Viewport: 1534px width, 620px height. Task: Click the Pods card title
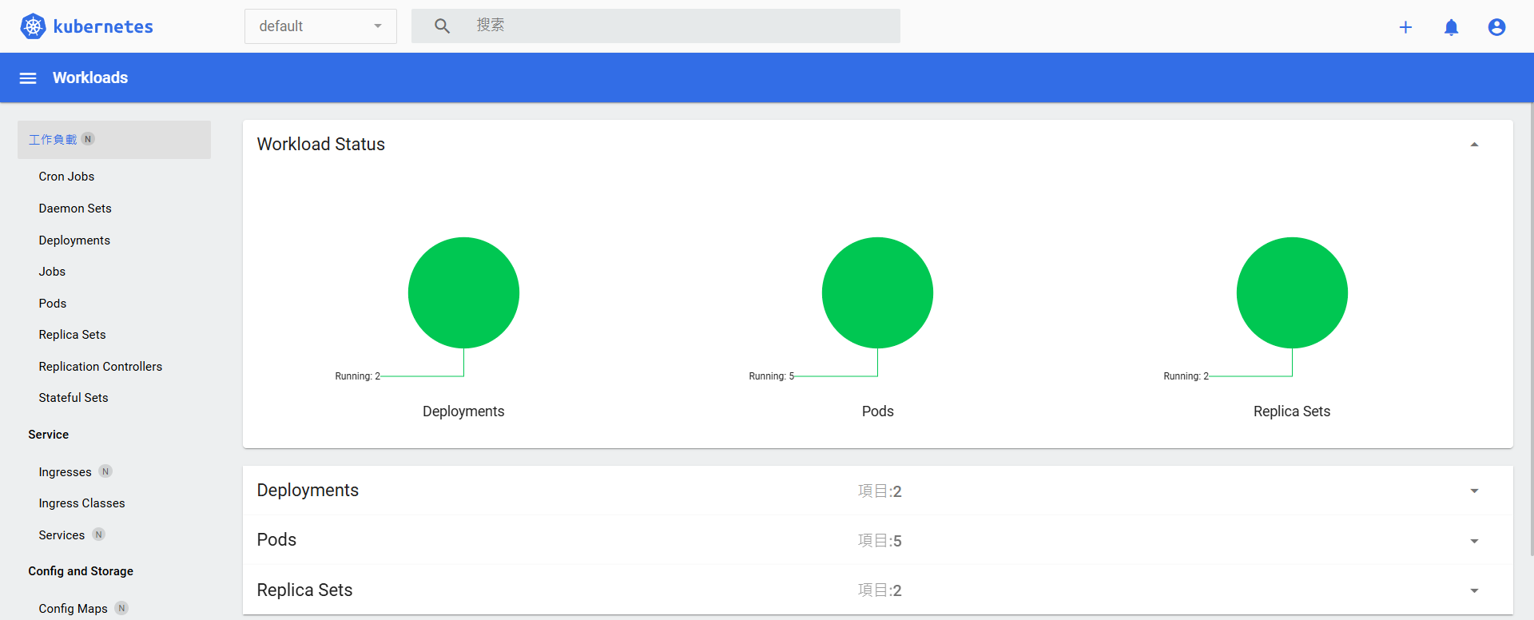(276, 540)
